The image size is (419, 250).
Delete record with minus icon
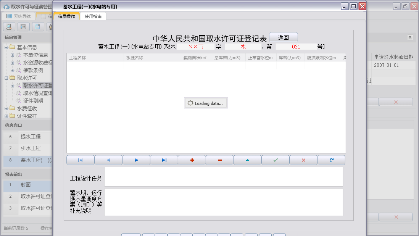pyautogui.click(x=220, y=160)
